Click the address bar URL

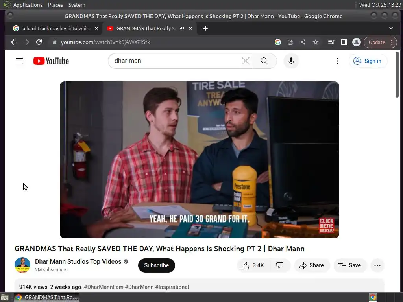(105, 42)
